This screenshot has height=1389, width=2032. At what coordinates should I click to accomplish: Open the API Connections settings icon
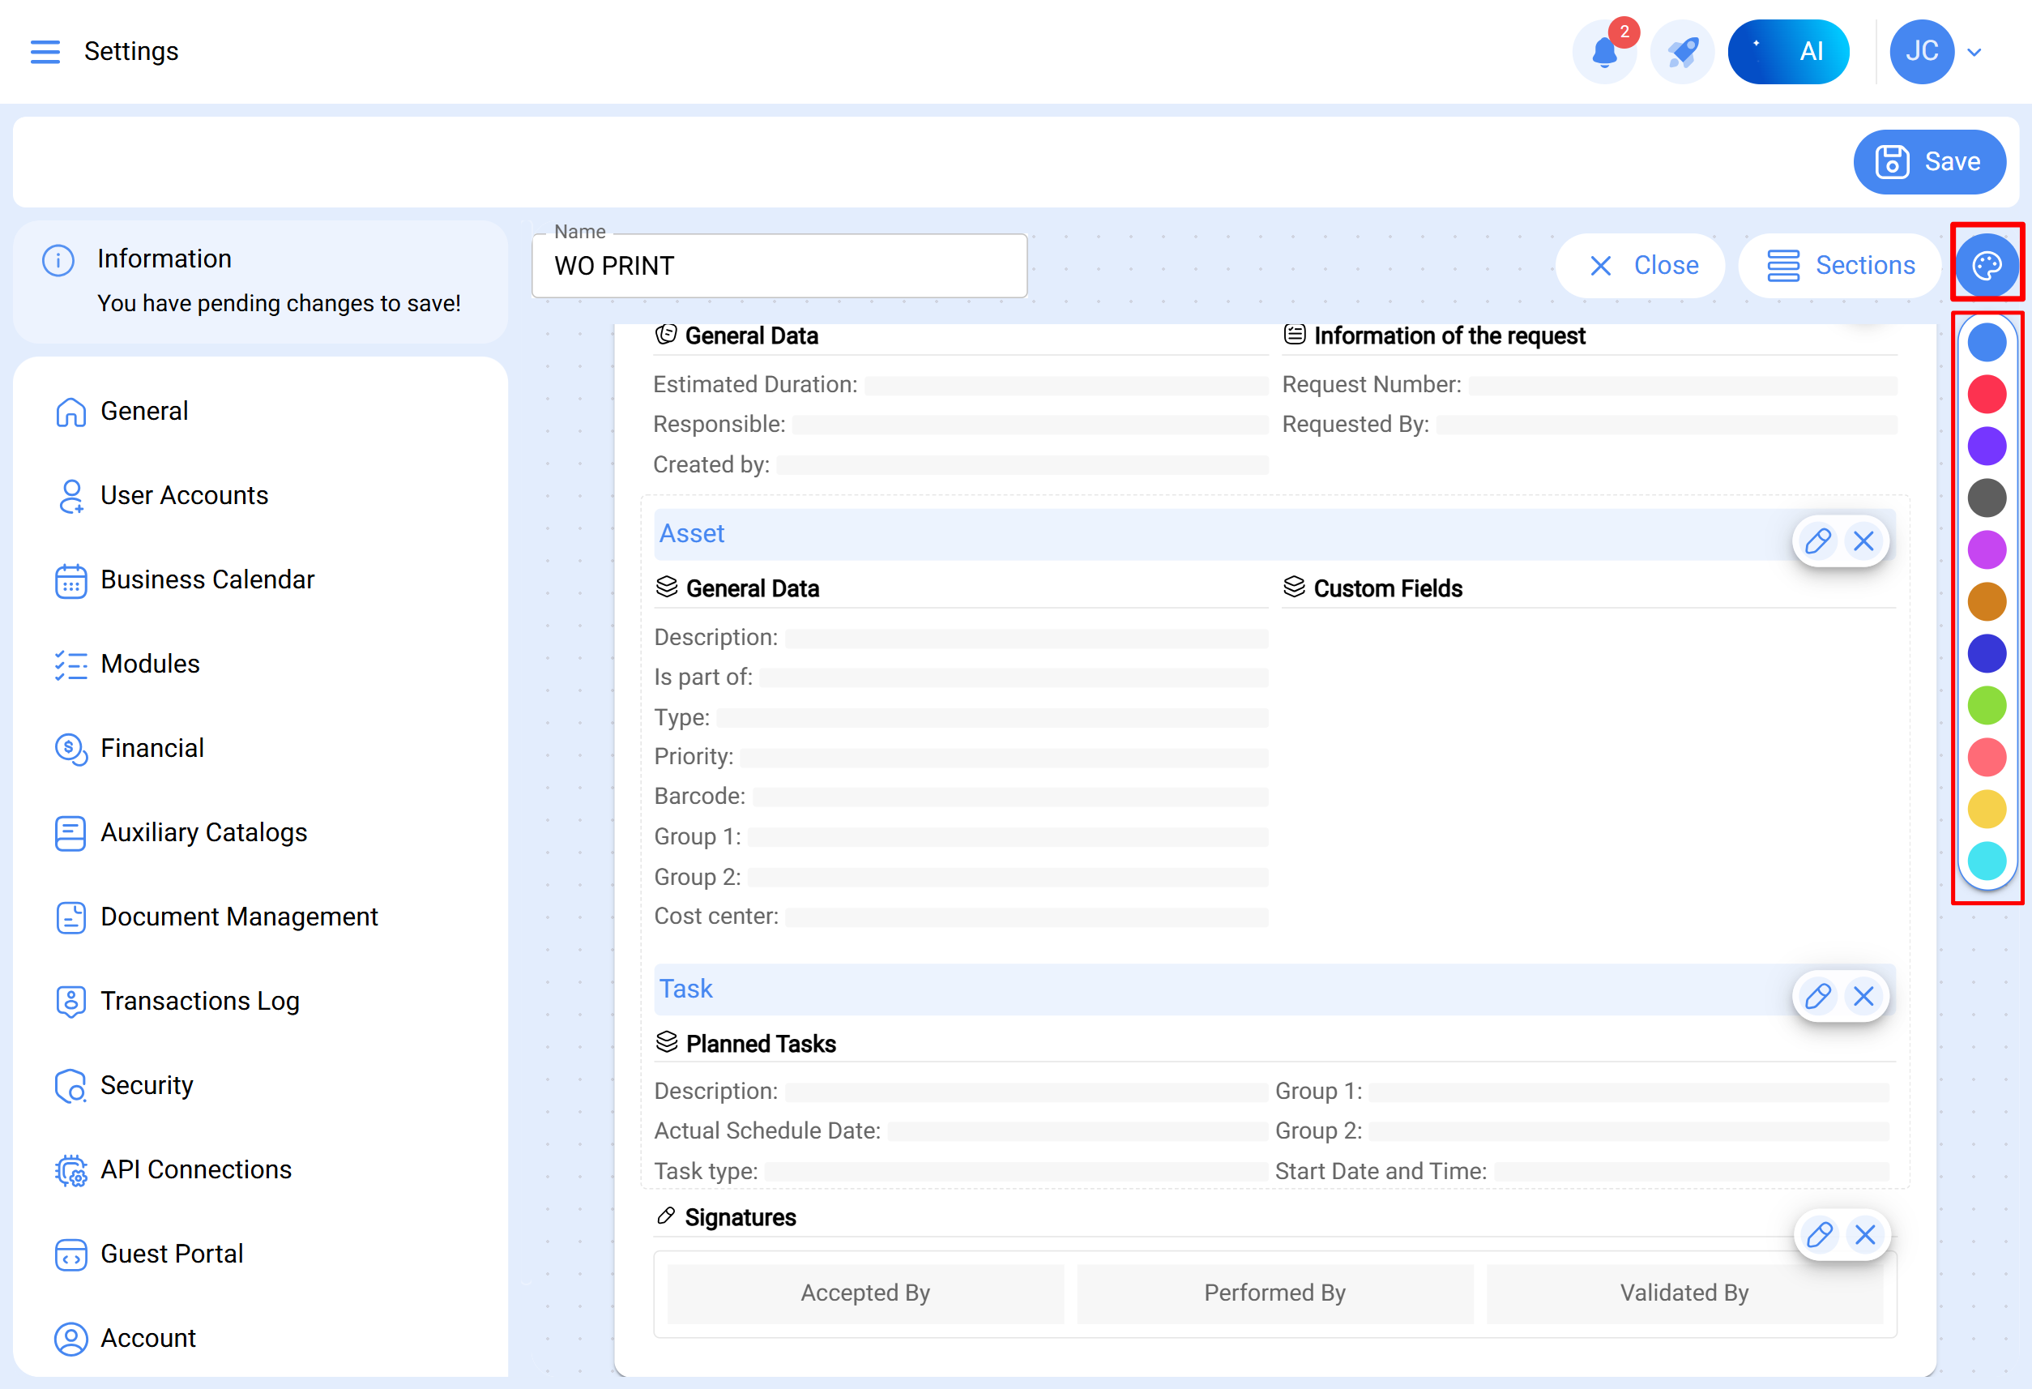(x=70, y=1170)
